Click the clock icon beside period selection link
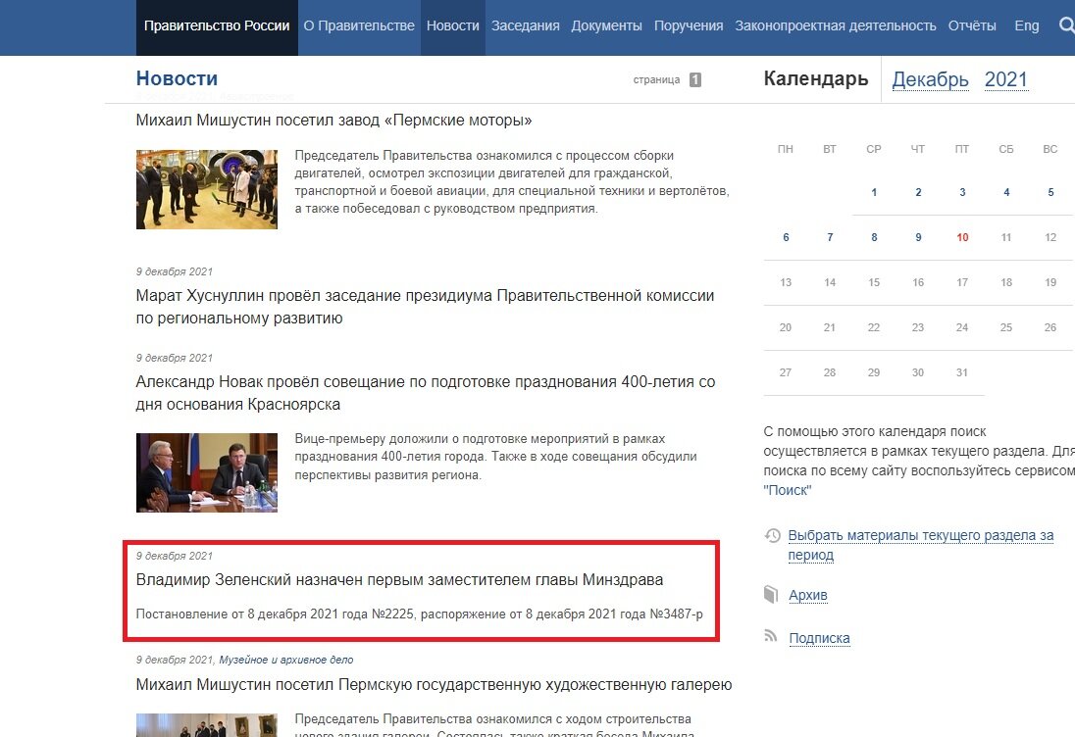The width and height of the screenshot is (1075, 737). (x=771, y=535)
